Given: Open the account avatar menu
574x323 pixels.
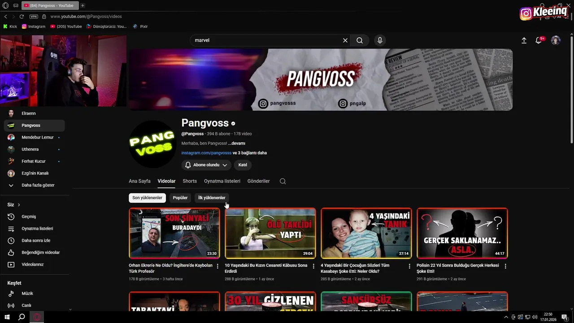Looking at the screenshot, I should pyautogui.click(x=556, y=40).
